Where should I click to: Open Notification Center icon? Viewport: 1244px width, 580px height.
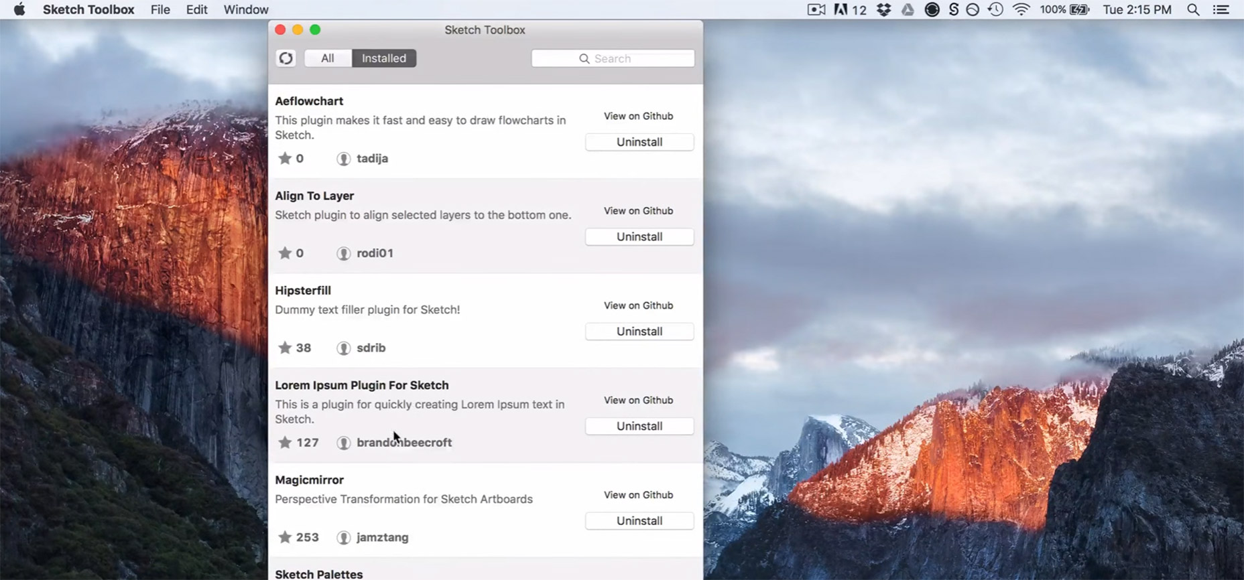tap(1221, 9)
